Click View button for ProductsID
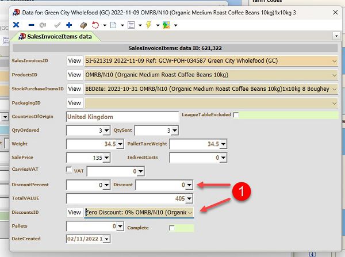The height and width of the screenshot is (257, 345). pyautogui.click(x=75, y=75)
